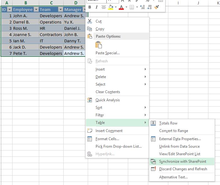Open the Delete submenu
Screen dimensions: 220x185
click(101, 77)
